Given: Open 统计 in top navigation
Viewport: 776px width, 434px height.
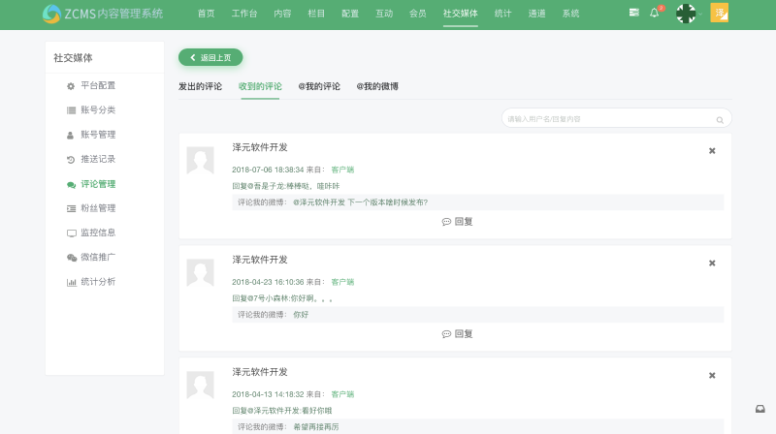Looking at the screenshot, I should point(502,14).
